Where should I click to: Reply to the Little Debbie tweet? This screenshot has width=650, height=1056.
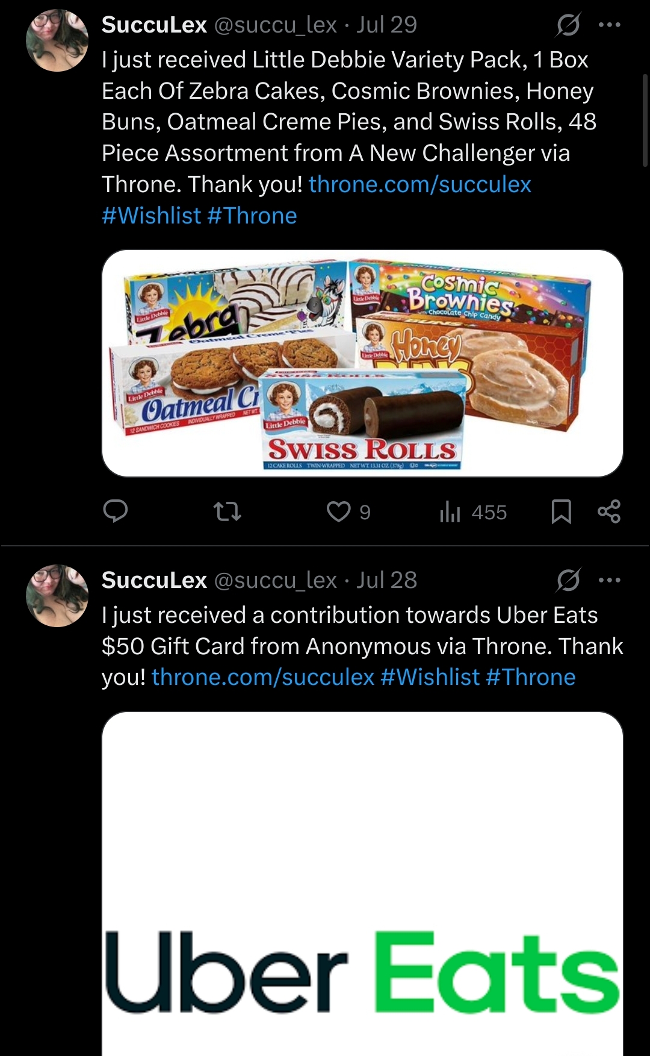pyautogui.click(x=116, y=511)
